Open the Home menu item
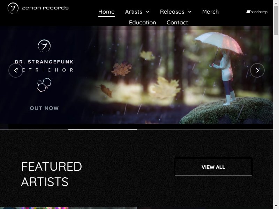Viewport: 279px width, 209px height. [x=106, y=12]
